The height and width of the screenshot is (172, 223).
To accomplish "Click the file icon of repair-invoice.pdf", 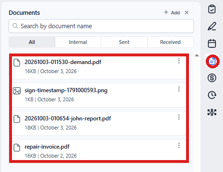I will 17,148.
